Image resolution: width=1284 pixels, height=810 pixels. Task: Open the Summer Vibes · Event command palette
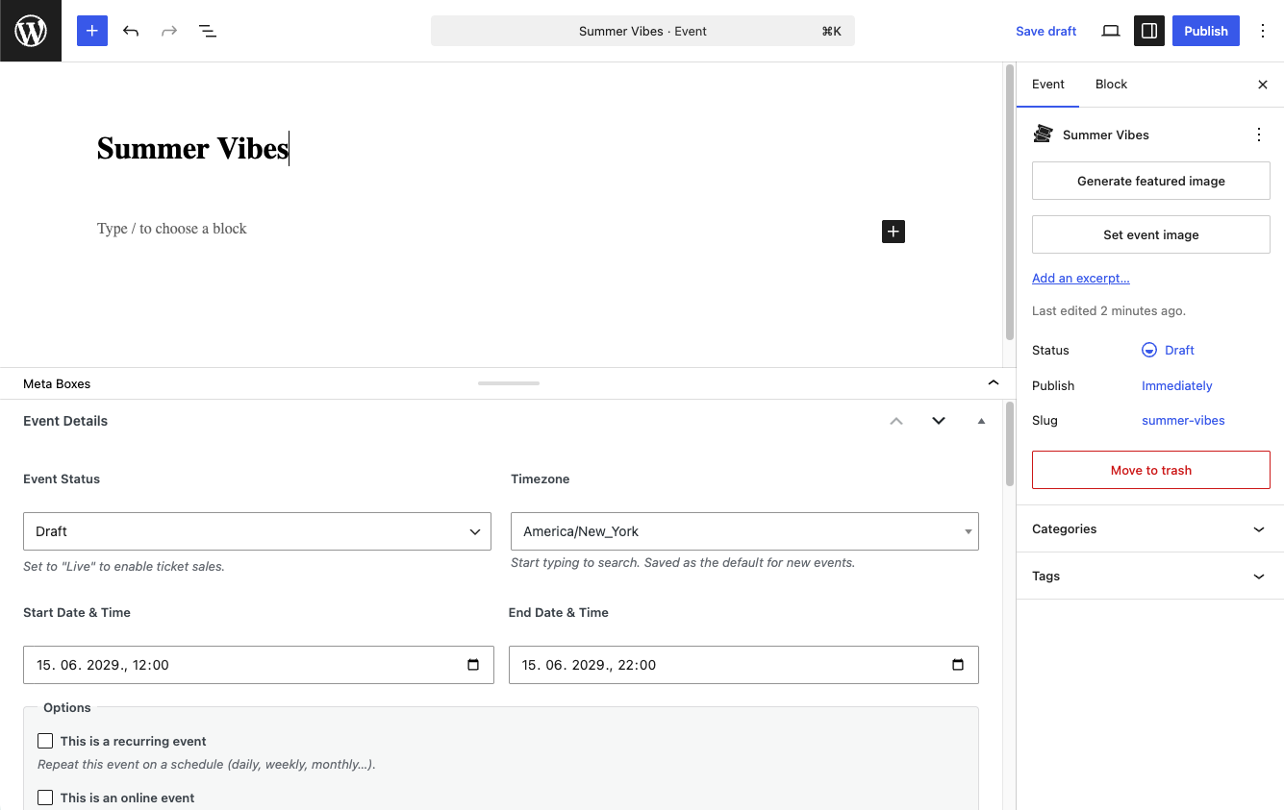coord(642,31)
